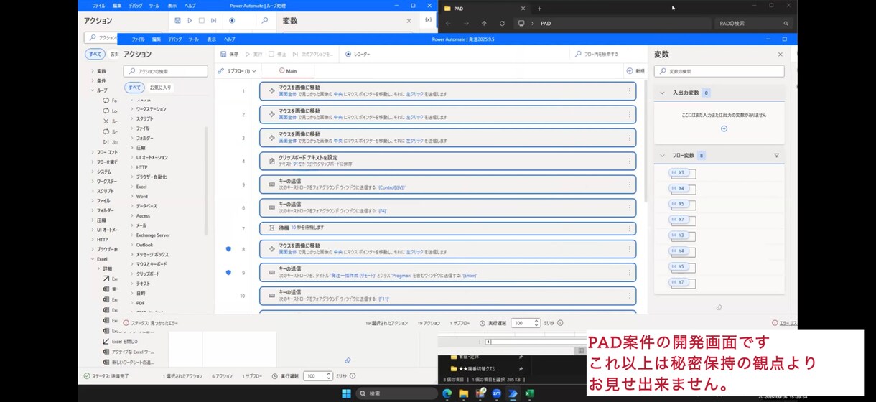Open Excel from the taskbar
876x402 pixels.
click(x=530, y=393)
